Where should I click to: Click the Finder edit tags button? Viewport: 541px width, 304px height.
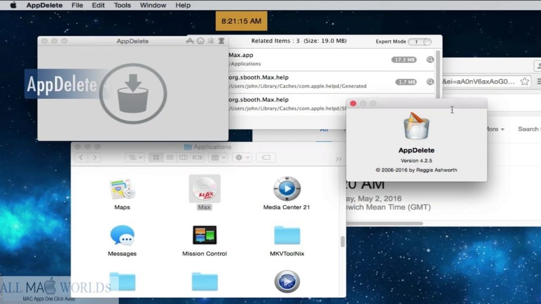[266, 157]
